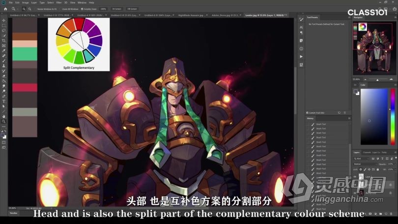
Task: Open the Window menu
Action: tap(82, 2)
